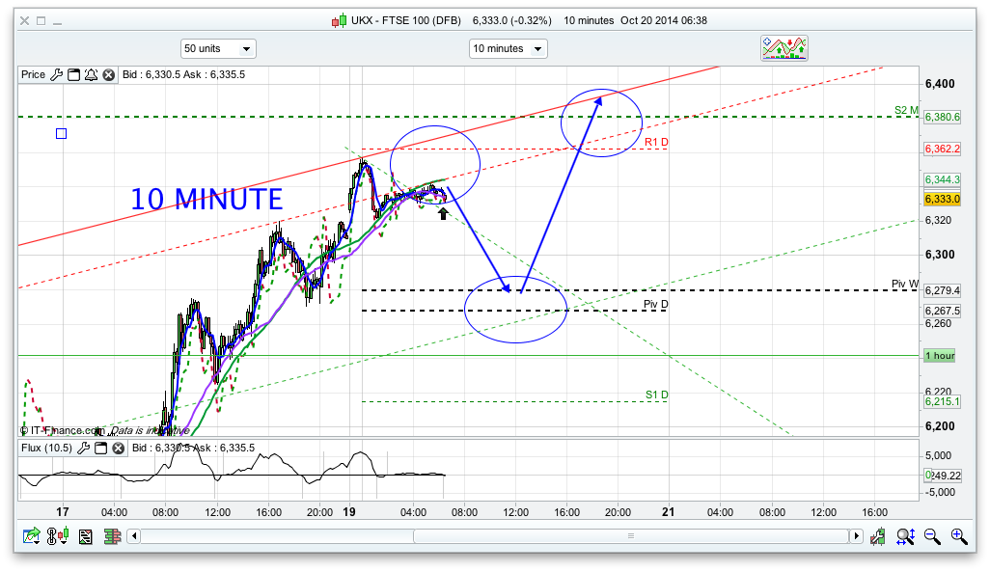This screenshot has height=572, width=990.
Task: Click the green "1 hour" axis label
Action: [940, 356]
